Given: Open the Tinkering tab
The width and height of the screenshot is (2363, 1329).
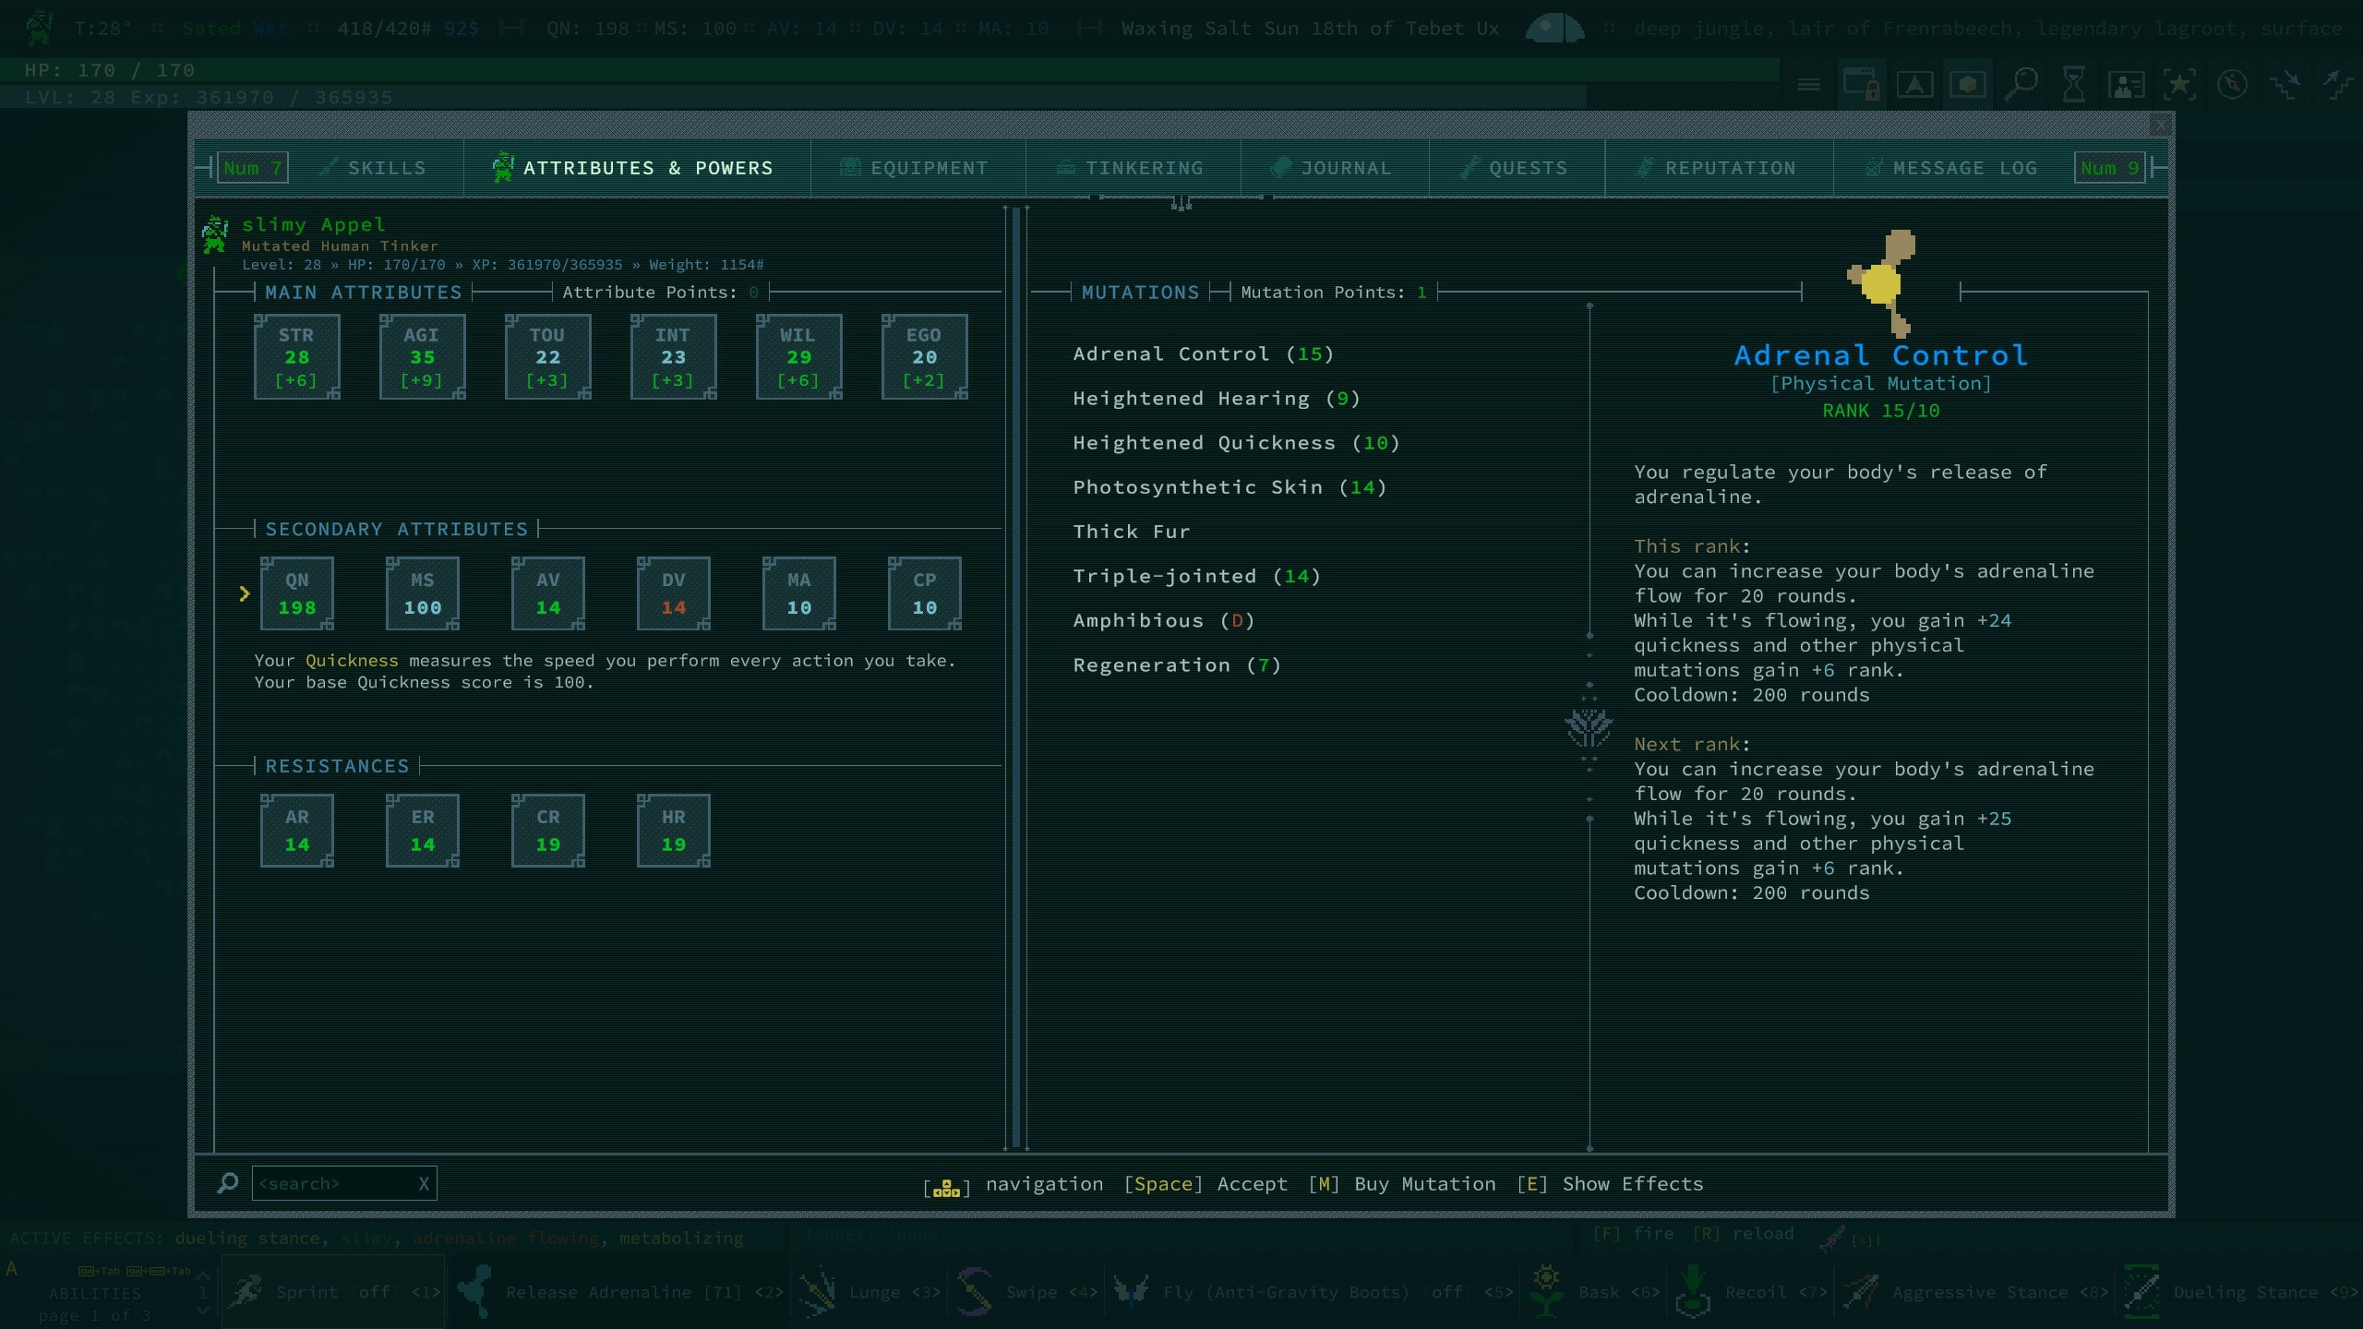Looking at the screenshot, I should 1132,168.
